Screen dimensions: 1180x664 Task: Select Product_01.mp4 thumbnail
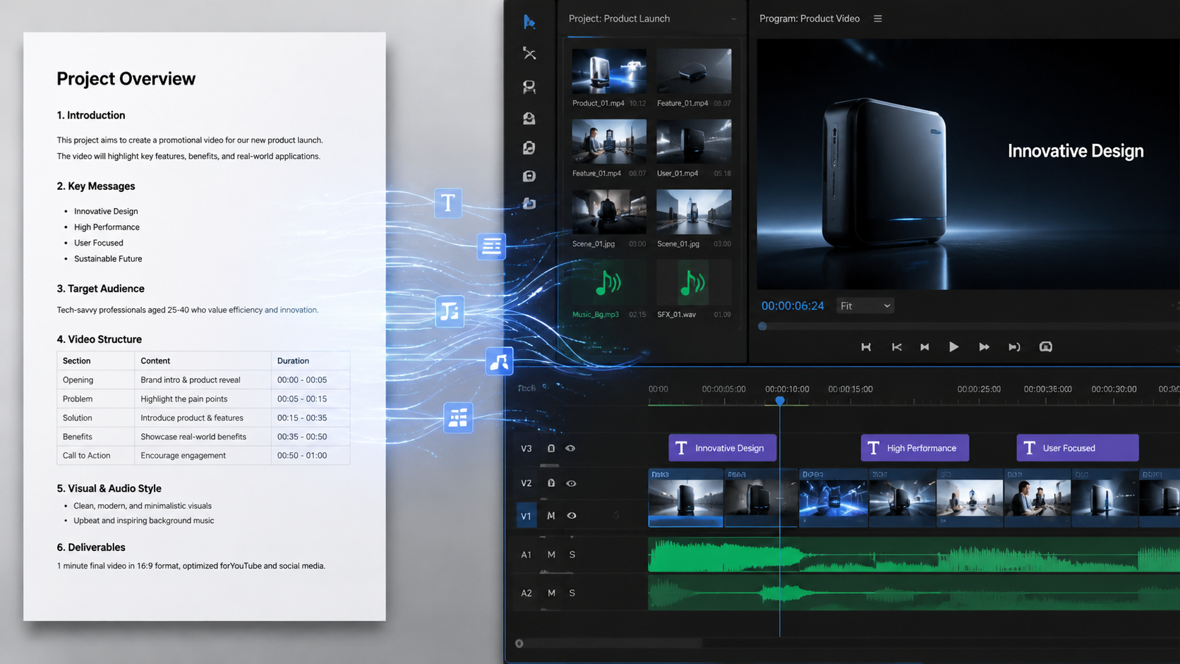(609, 71)
